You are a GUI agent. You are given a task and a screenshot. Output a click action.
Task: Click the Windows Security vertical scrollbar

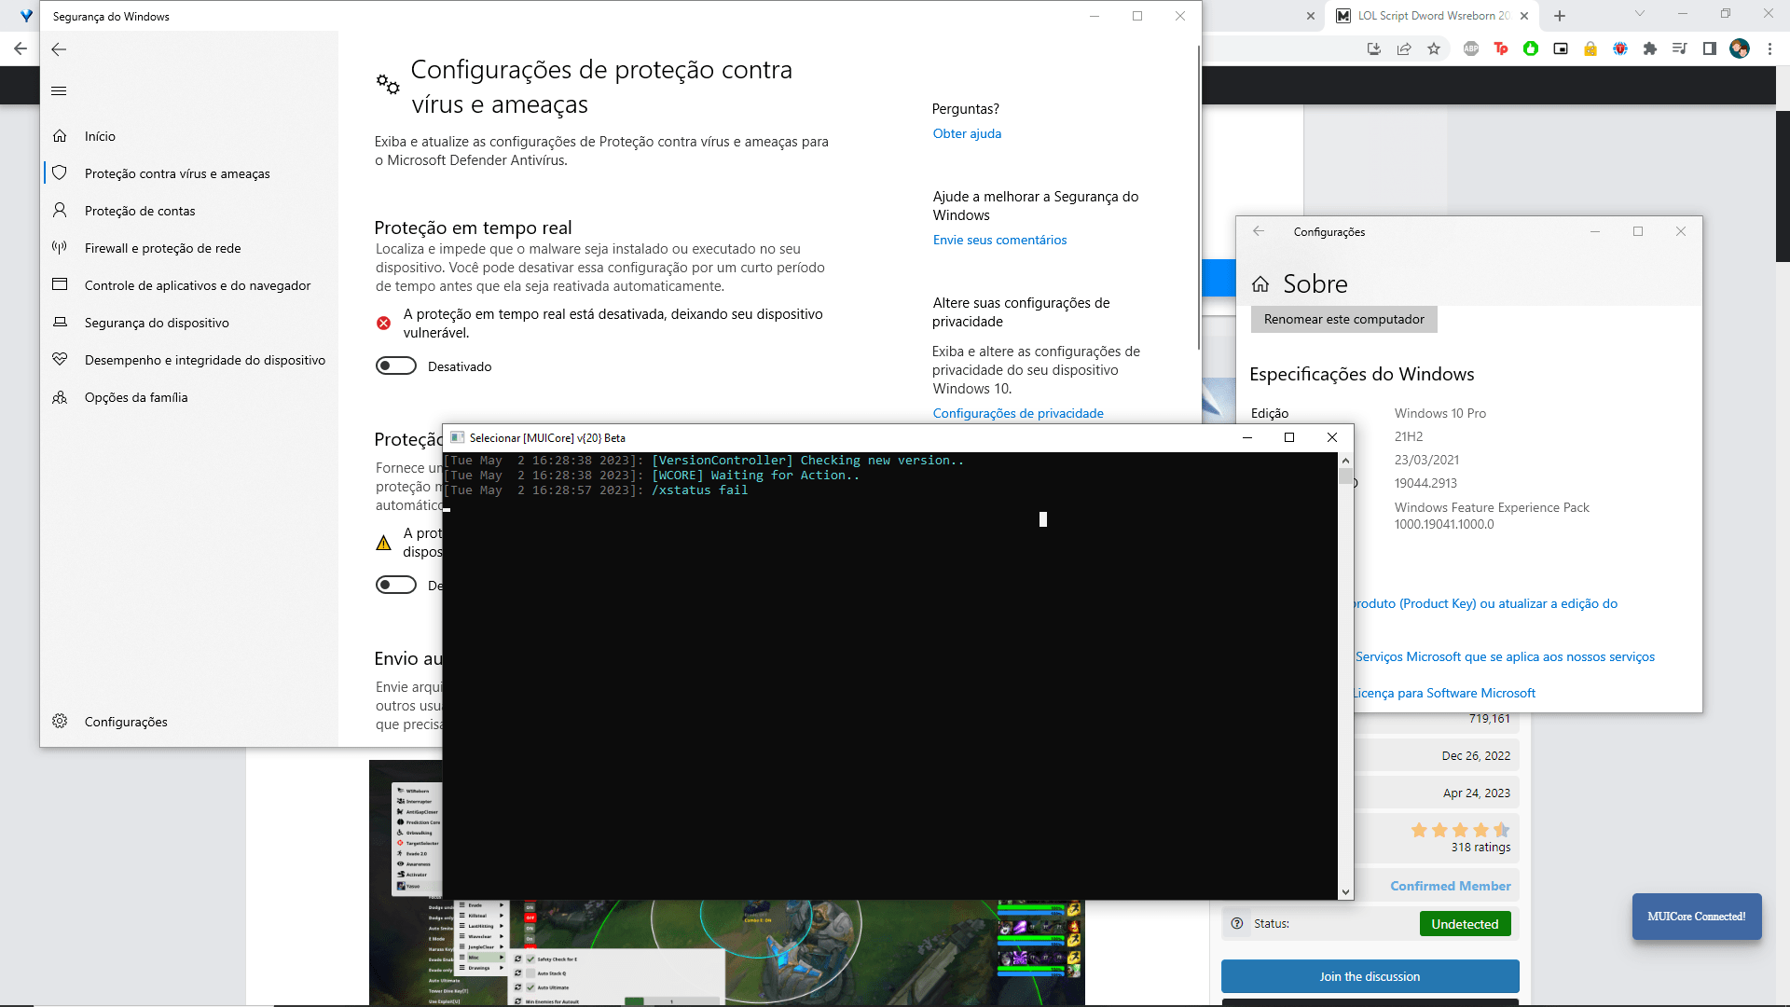coord(1199,196)
